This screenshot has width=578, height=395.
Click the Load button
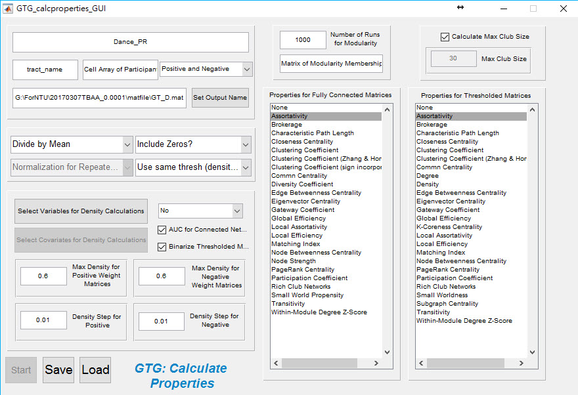[95, 370]
